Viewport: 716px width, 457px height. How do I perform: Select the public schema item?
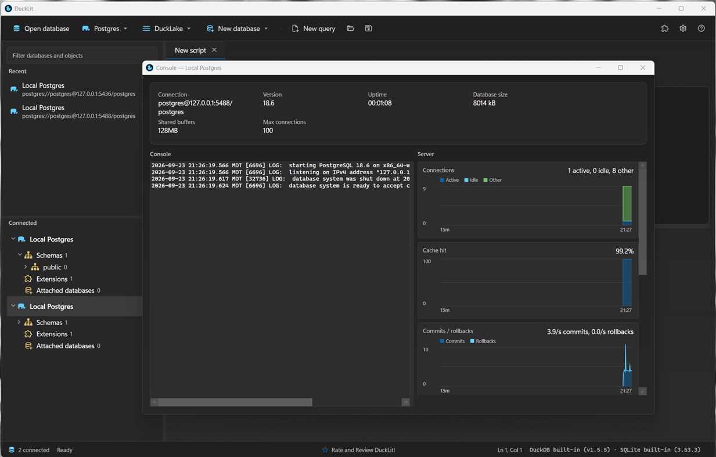point(52,267)
